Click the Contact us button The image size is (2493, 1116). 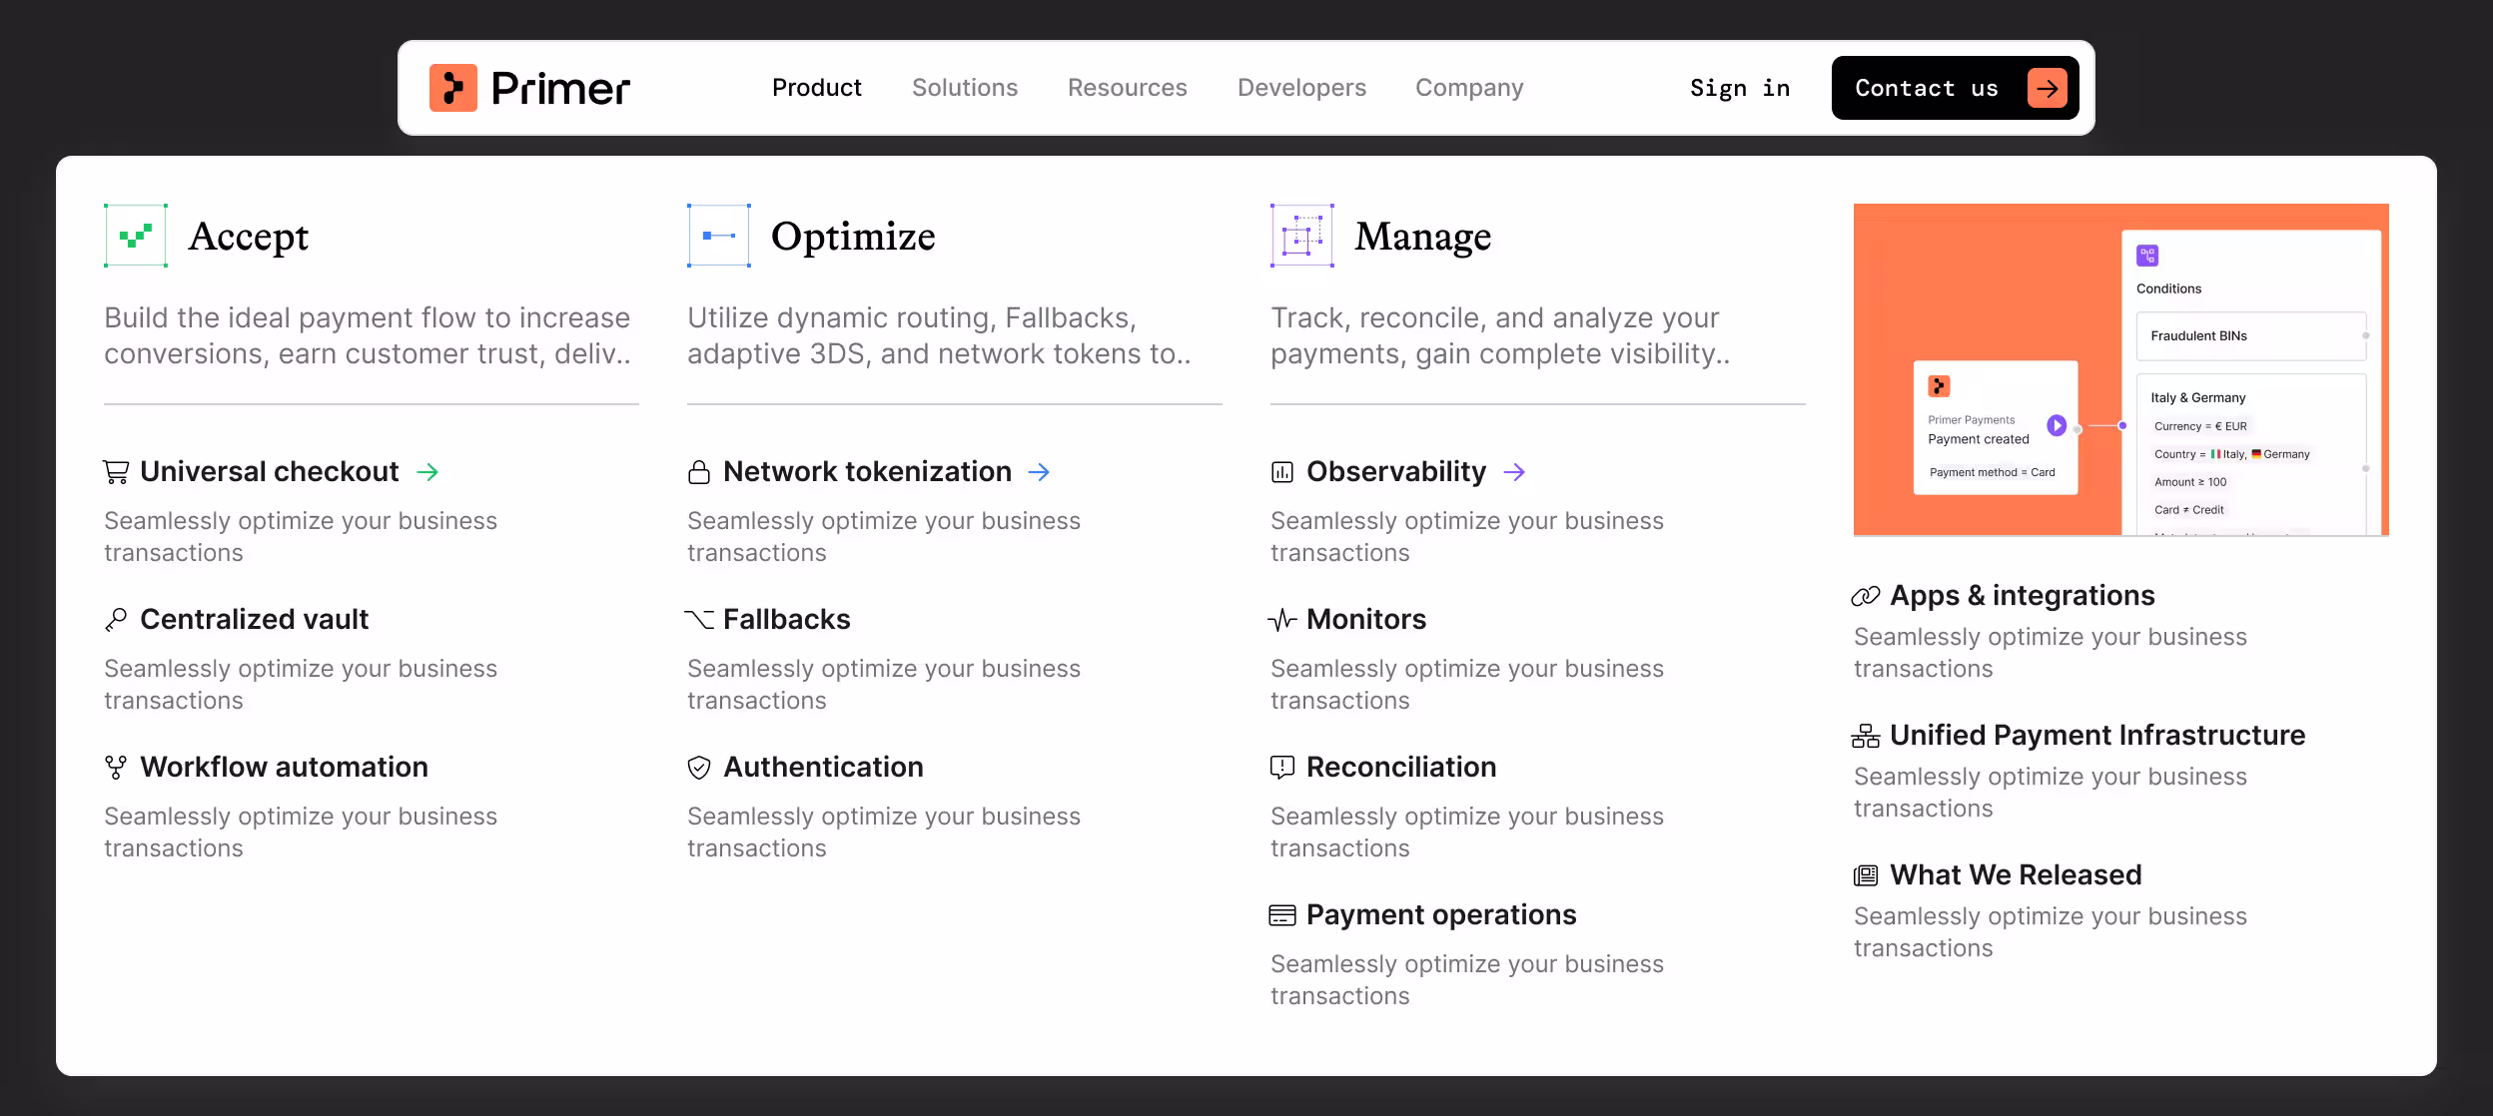tap(1954, 88)
